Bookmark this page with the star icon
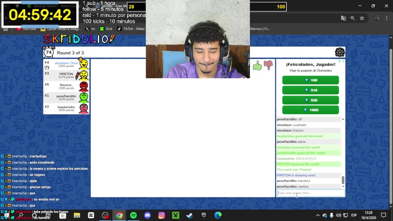The width and height of the screenshot is (393, 221). coord(362,18)
